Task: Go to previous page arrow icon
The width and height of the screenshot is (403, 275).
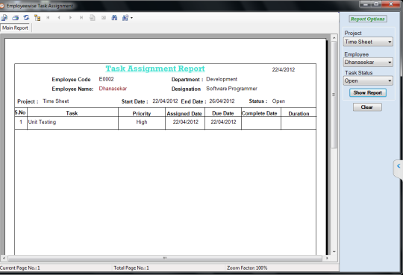Action: tap(59, 18)
